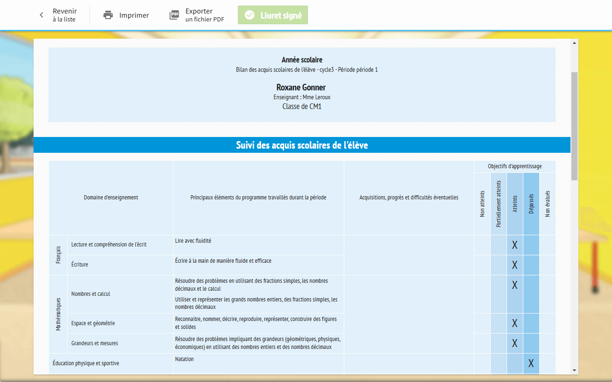Image resolution: width=612 pixels, height=382 pixels.
Task: Click the back chevron arrow icon
Action: tap(42, 15)
